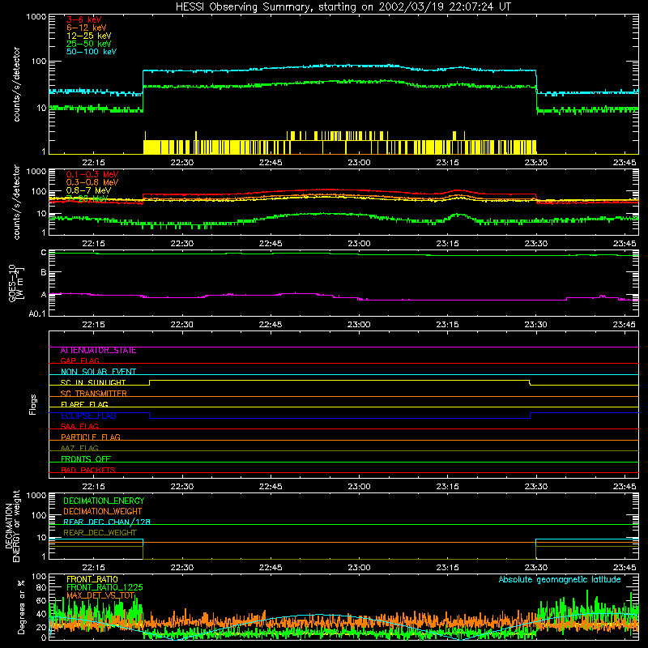This screenshot has height=648, width=648.
Task: Click the HESSI Observing Summary title text
Action: pos(343,7)
